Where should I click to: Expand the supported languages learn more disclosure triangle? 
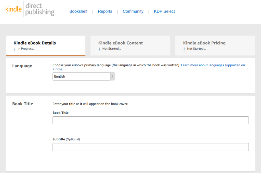(65, 69)
